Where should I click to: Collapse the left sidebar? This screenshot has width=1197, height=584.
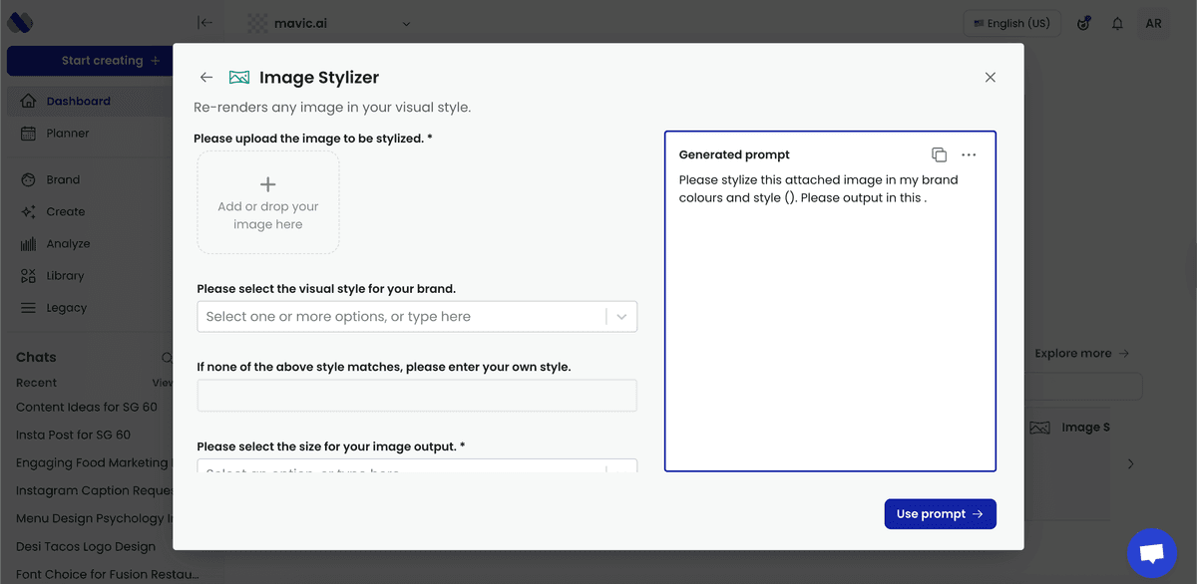[x=204, y=23]
